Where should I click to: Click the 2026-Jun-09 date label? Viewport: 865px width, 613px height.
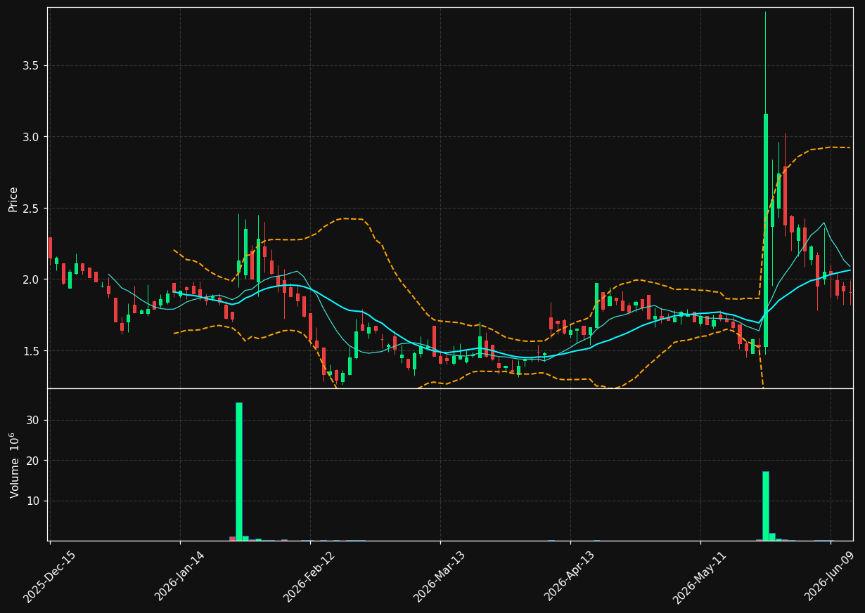[831, 577]
